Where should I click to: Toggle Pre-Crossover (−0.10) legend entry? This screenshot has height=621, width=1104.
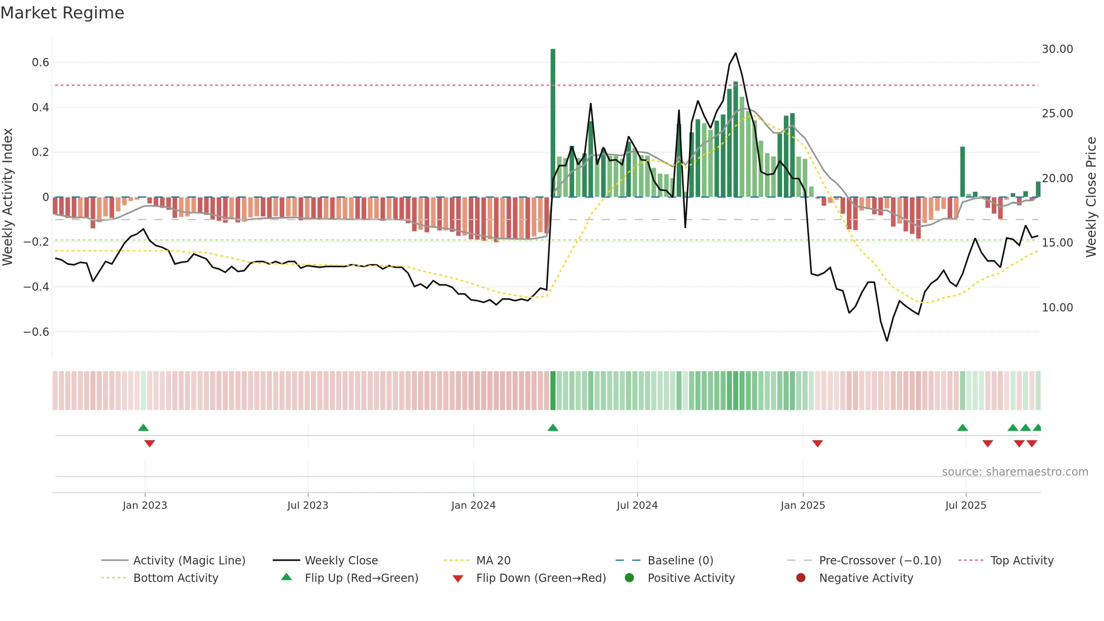pos(864,560)
